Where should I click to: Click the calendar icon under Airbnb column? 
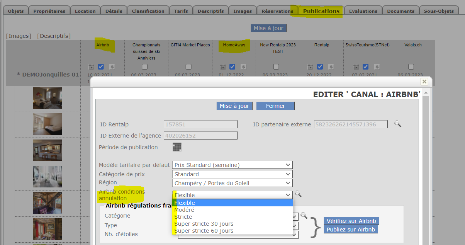point(91,67)
